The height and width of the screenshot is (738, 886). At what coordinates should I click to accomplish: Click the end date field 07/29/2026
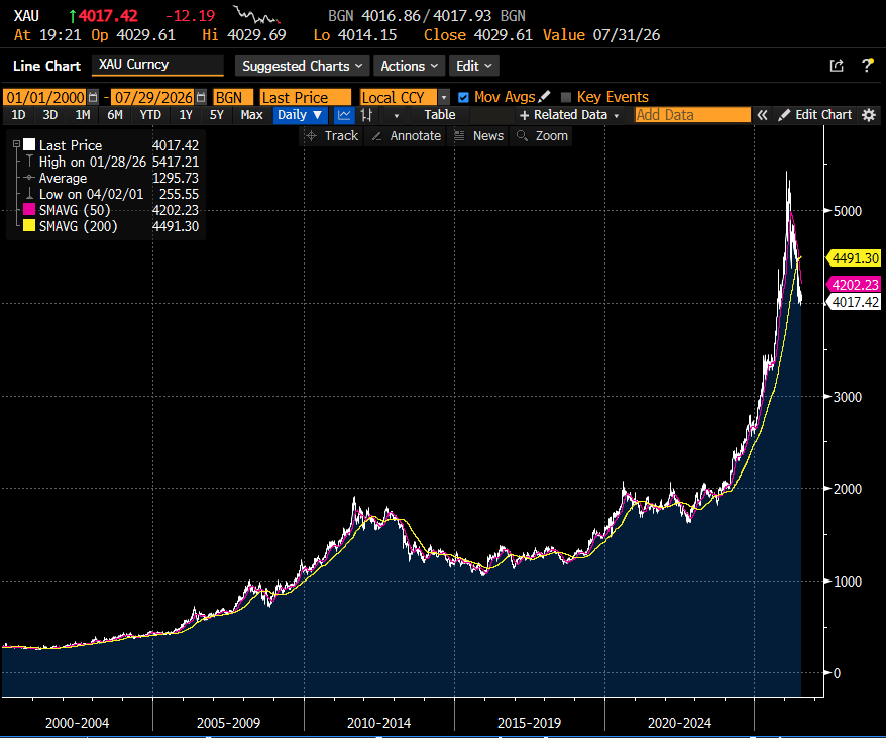pos(153,97)
